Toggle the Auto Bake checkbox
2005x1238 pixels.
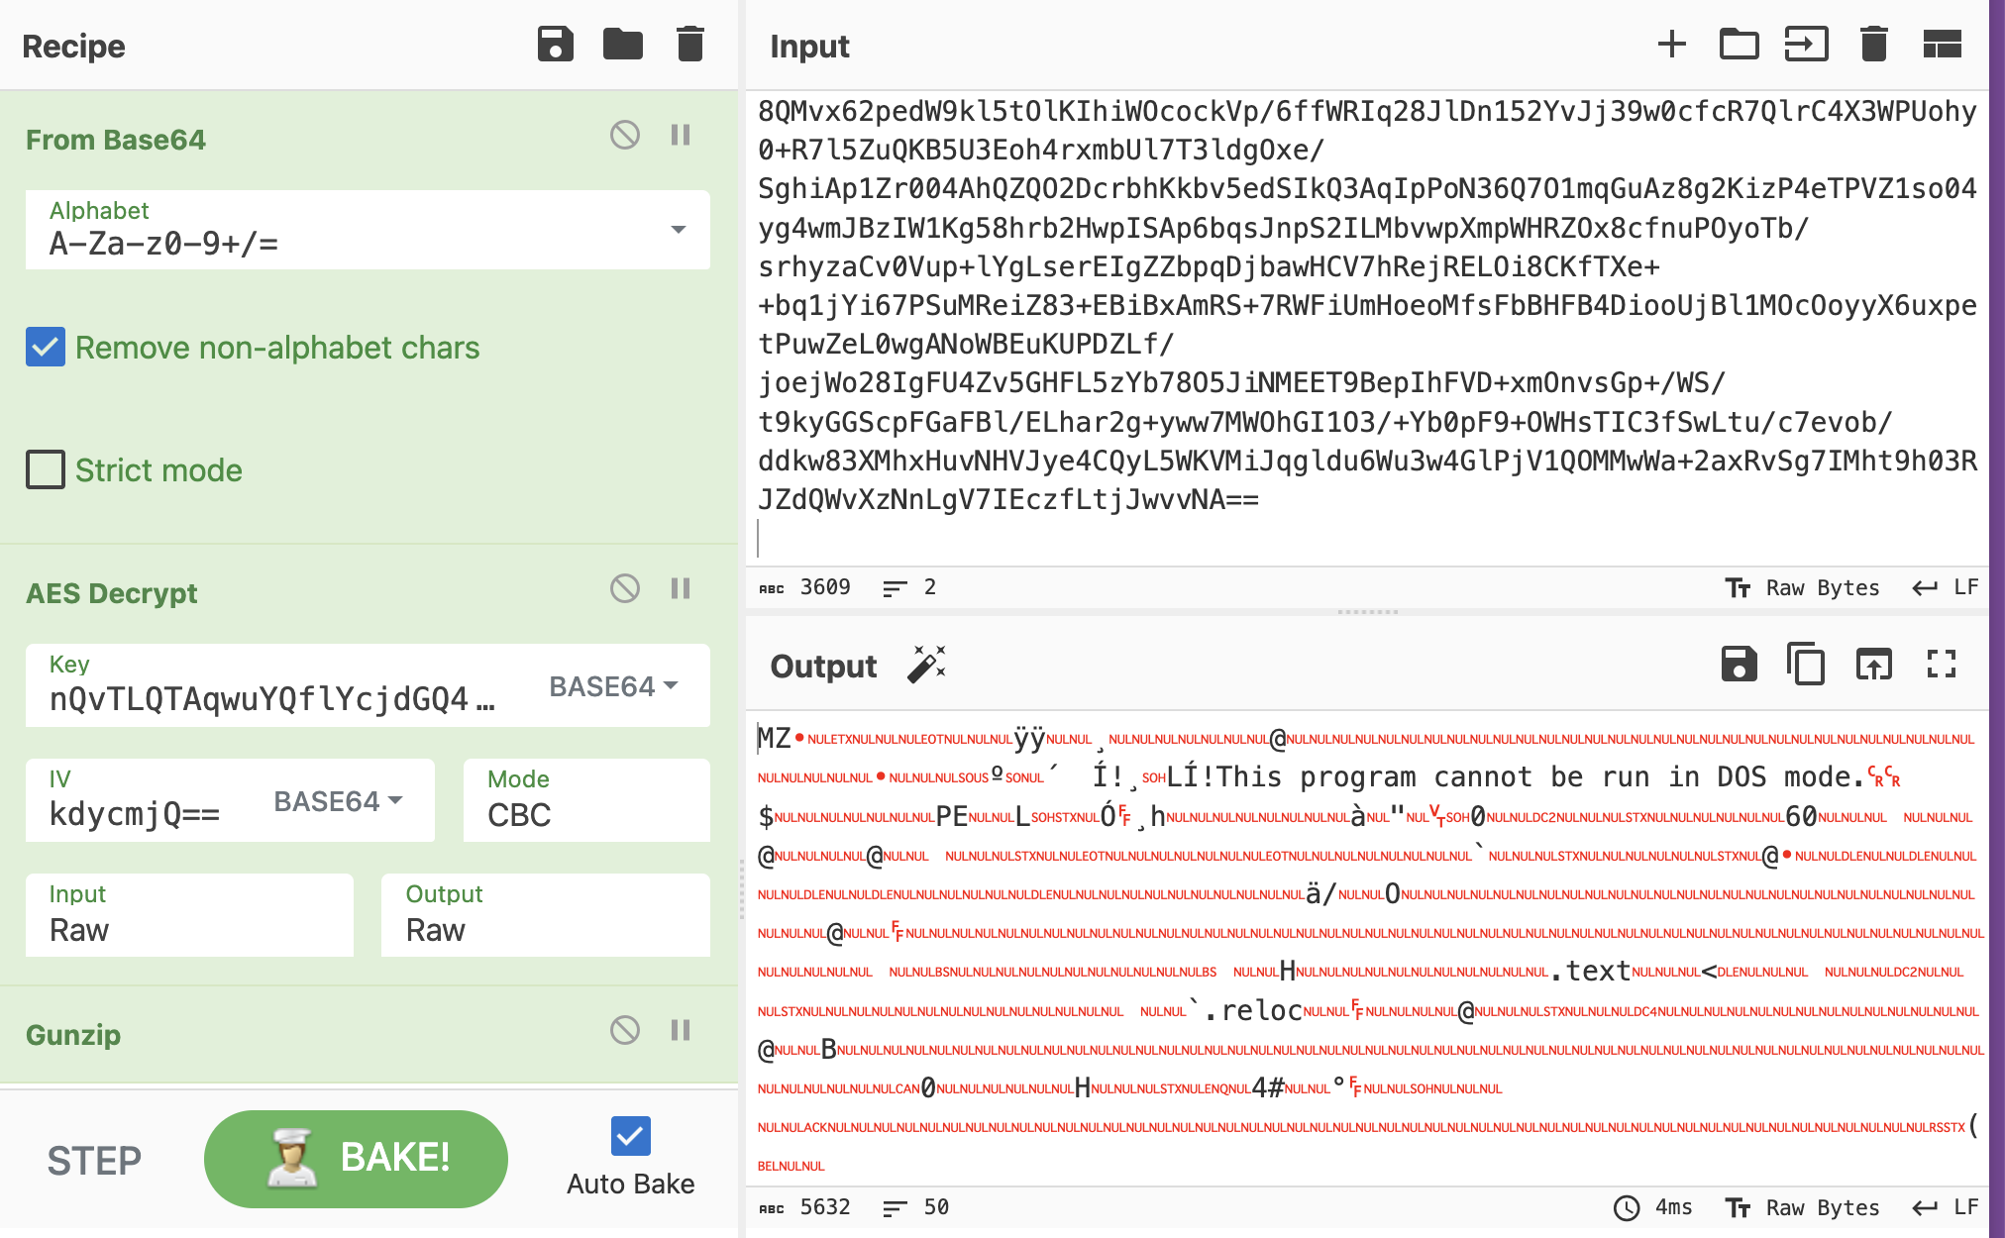(630, 1136)
